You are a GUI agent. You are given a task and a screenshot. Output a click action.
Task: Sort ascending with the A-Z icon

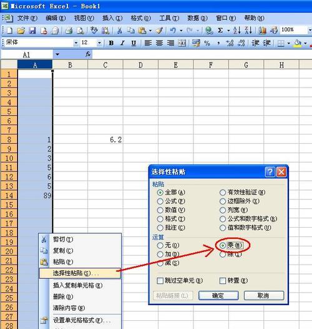[x=237, y=31]
